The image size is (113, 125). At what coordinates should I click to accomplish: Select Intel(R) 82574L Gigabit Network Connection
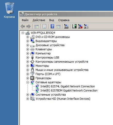pyautogui.click(x=68, y=86)
